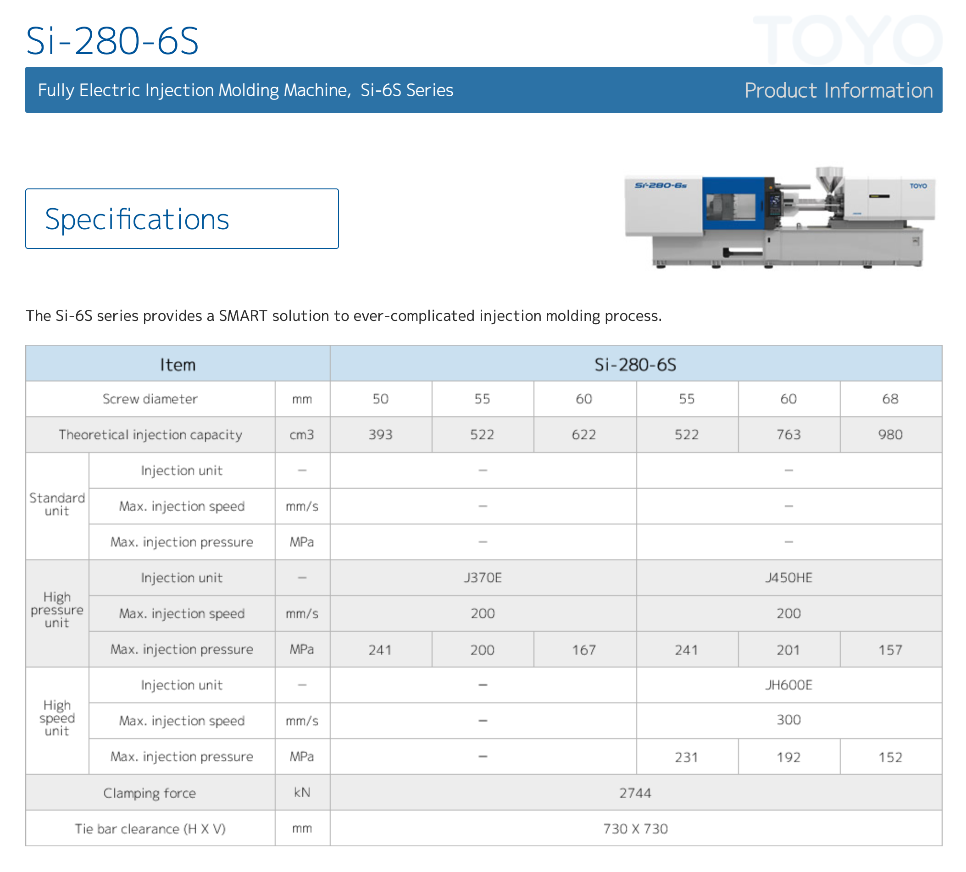Click 'Fully Electric Injection Molding Machine' heading
This screenshot has height=872, width=966.
(194, 90)
